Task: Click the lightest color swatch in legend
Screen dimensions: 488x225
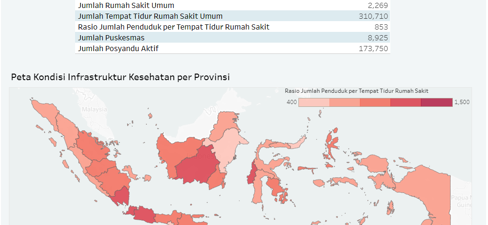Action: pos(314,103)
